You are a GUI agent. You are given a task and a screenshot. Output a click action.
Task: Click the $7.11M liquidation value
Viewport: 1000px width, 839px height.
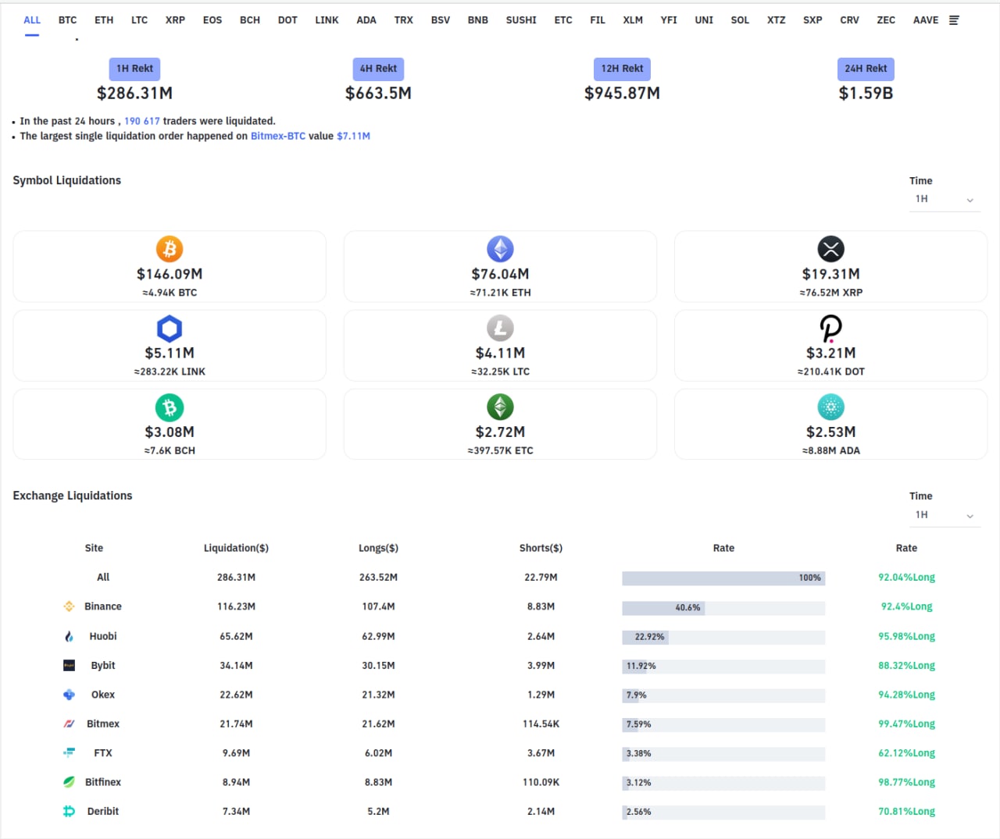353,136
